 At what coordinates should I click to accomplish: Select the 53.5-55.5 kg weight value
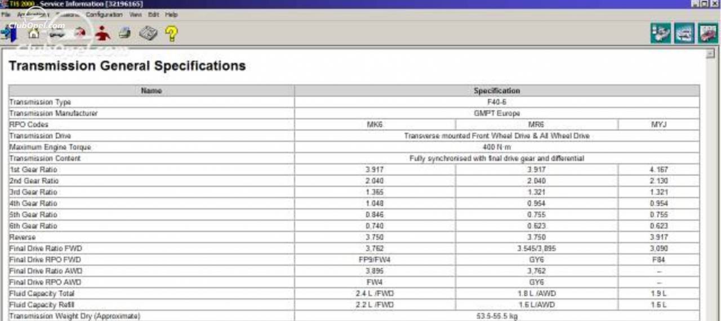(497, 316)
